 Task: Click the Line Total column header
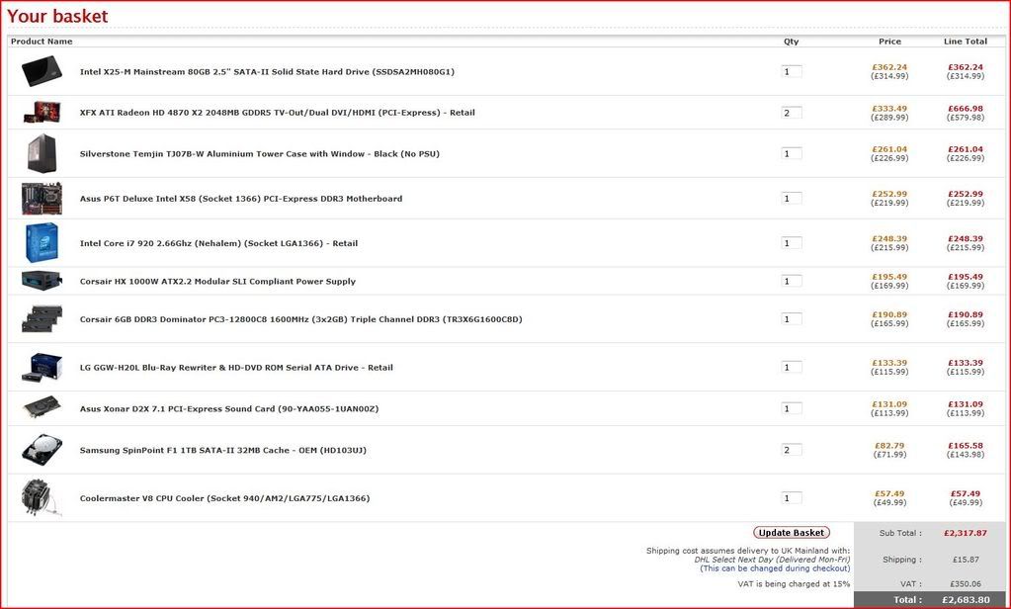pos(966,42)
